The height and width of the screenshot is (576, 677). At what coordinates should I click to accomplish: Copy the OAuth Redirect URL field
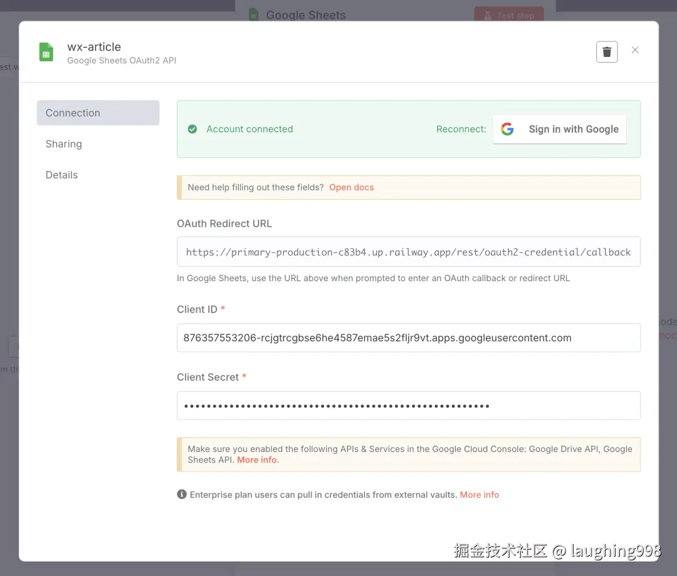coord(409,252)
